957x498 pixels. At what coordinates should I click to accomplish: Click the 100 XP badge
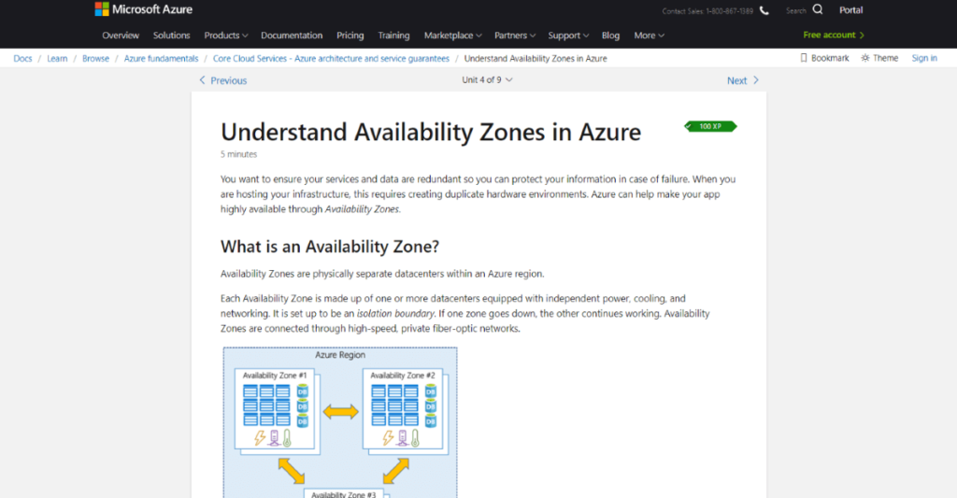click(710, 126)
